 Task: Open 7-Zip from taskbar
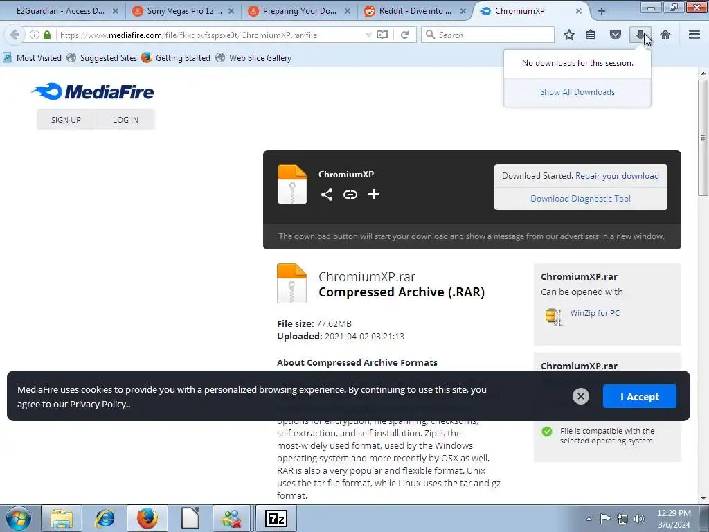pyautogui.click(x=276, y=518)
